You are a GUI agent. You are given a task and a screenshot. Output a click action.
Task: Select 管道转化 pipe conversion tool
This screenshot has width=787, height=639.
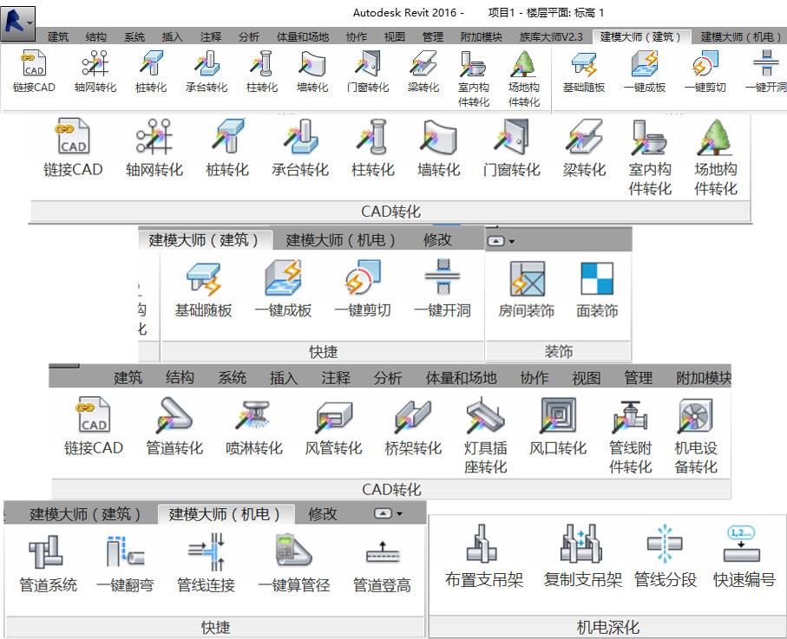coord(174,427)
